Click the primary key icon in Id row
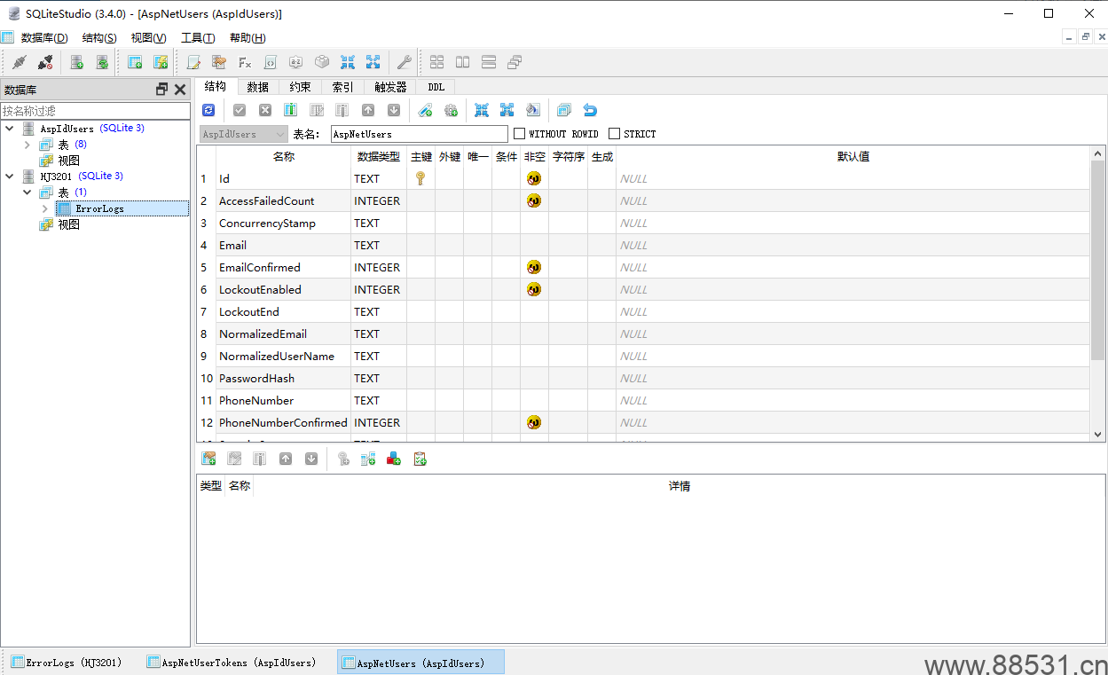Viewport: 1108px width, 675px height. [x=420, y=178]
